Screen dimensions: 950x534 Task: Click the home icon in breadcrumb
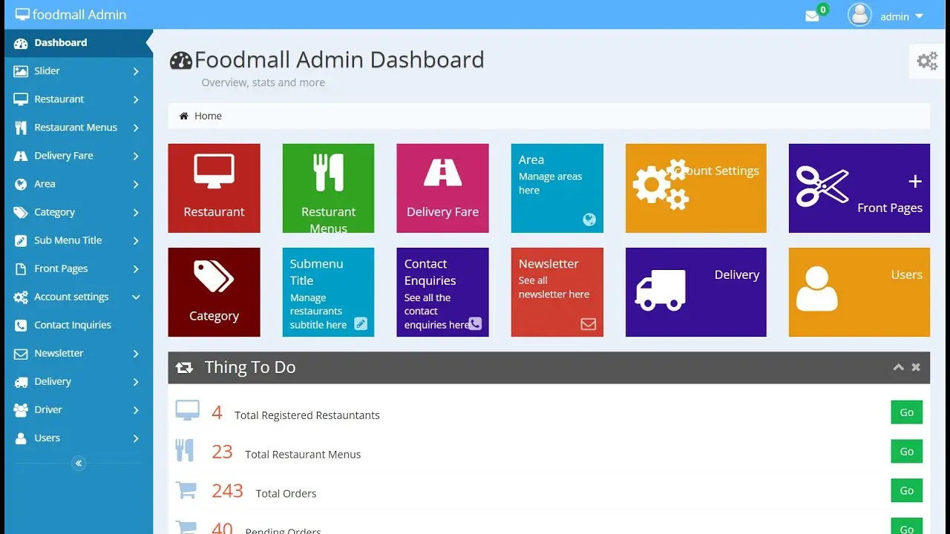(x=184, y=116)
